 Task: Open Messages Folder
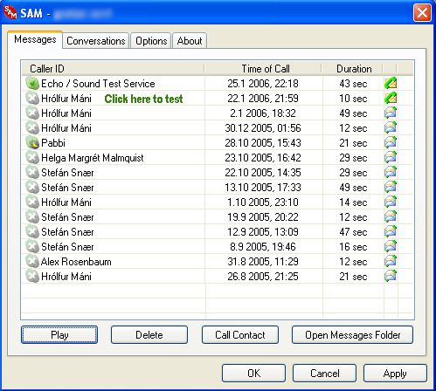point(352,335)
